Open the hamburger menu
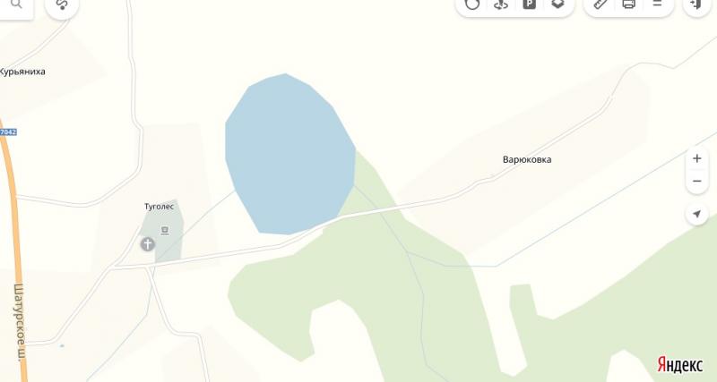Viewport: 717px width, 382px height. point(657,4)
